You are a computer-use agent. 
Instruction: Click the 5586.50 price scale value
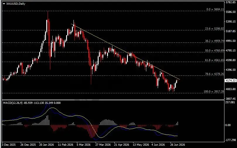(231, 12)
